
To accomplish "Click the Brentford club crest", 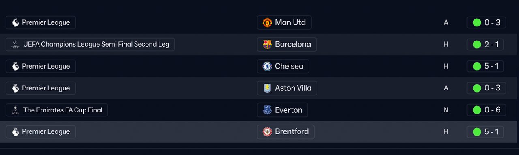I will pyautogui.click(x=267, y=132).
